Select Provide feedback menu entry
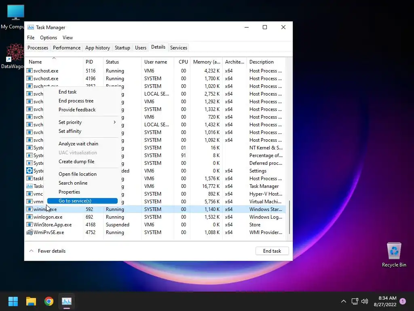 (x=82, y=109)
